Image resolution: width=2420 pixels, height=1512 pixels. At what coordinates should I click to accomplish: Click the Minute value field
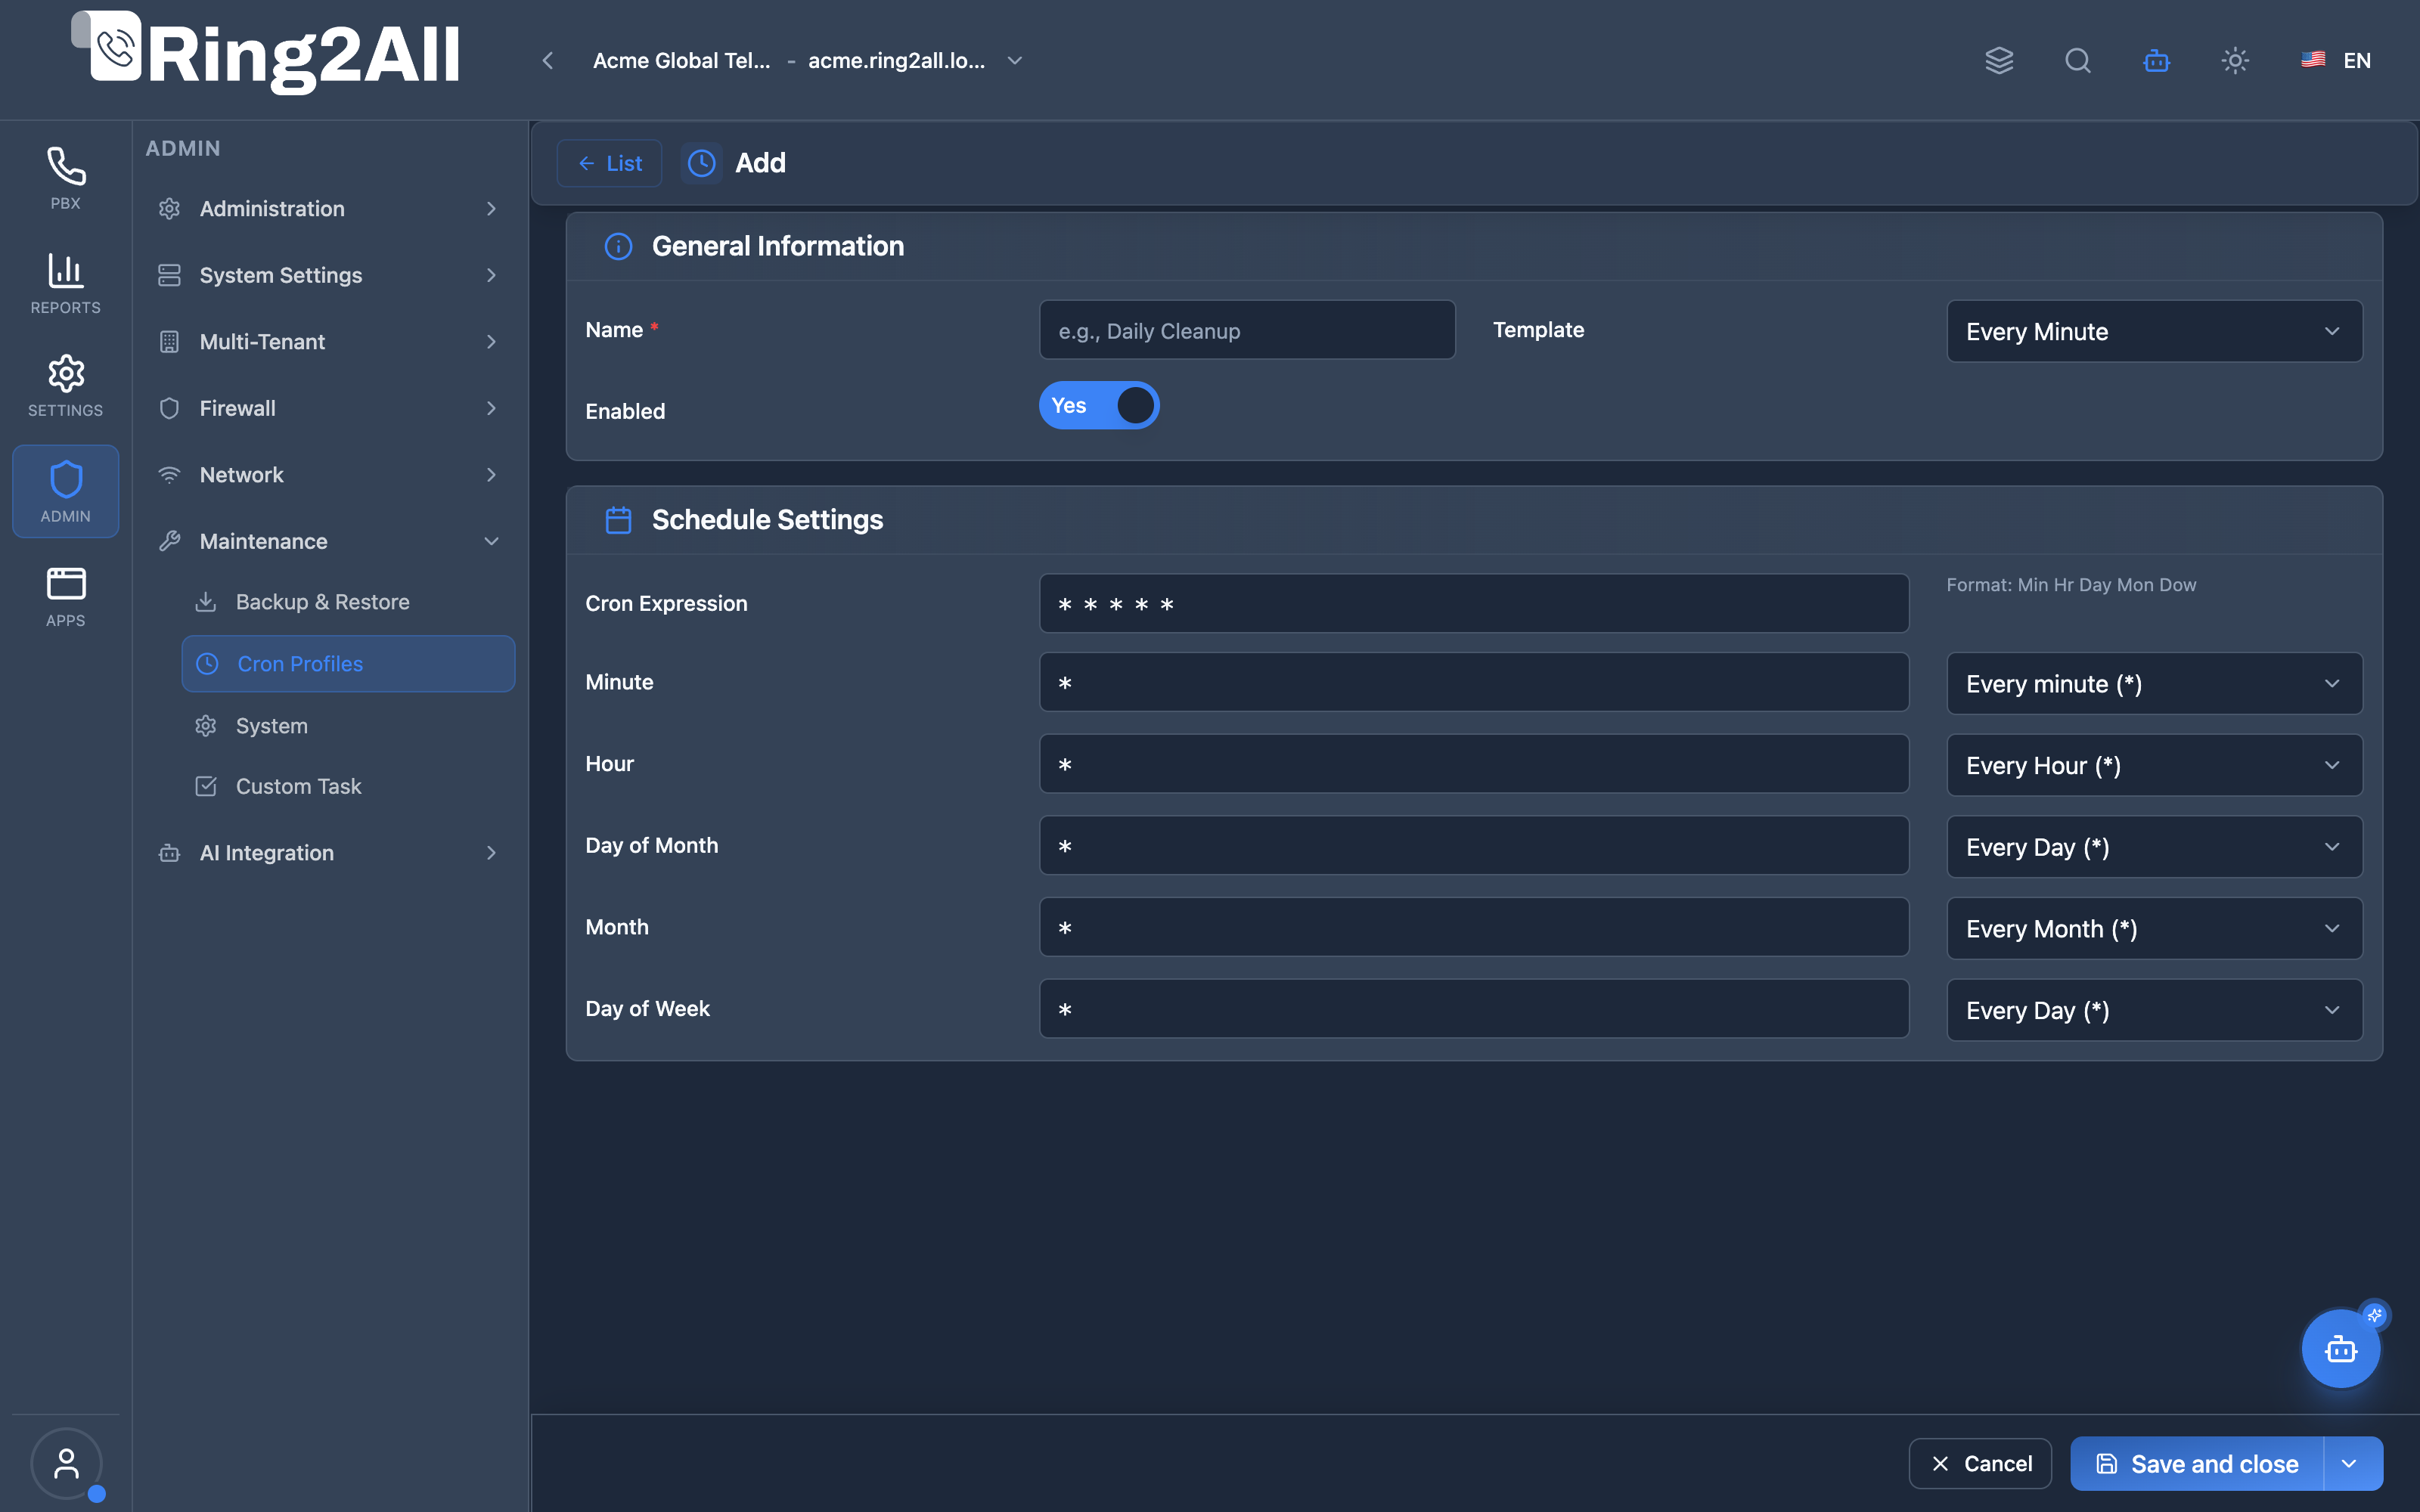point(1474,682)
